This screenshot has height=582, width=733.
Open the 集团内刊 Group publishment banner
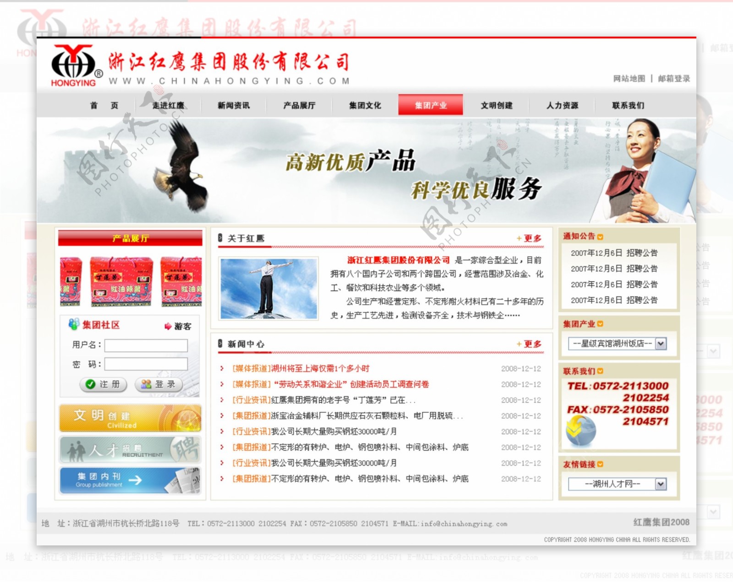coord(131,480)
